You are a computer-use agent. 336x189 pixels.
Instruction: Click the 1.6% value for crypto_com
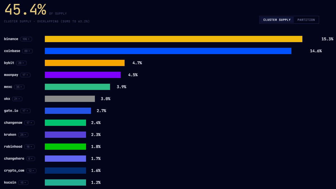tap(96, 171)
